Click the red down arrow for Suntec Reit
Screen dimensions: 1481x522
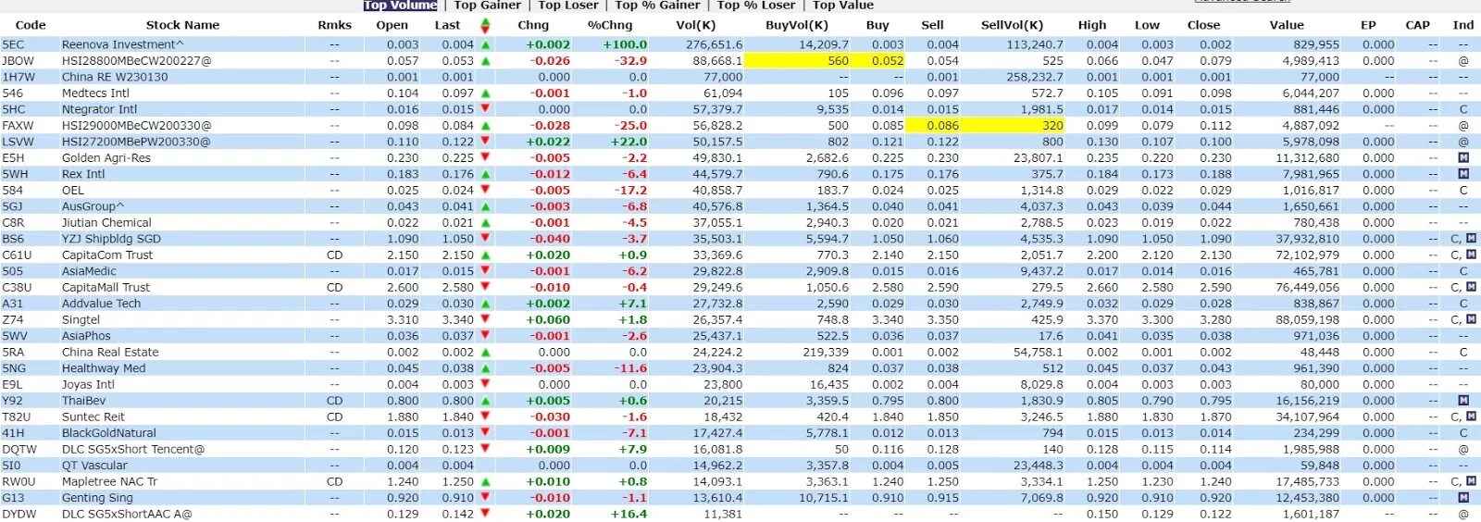pyautogui.click(x=485, y=416)
